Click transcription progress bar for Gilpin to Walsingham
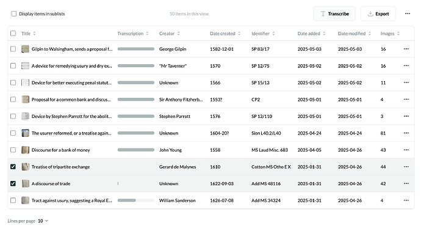 (x=136, y=49)
